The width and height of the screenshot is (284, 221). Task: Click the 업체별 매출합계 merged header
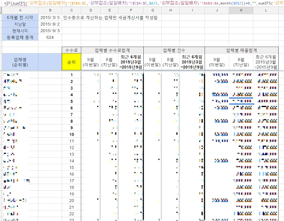(x=241, y=50)
